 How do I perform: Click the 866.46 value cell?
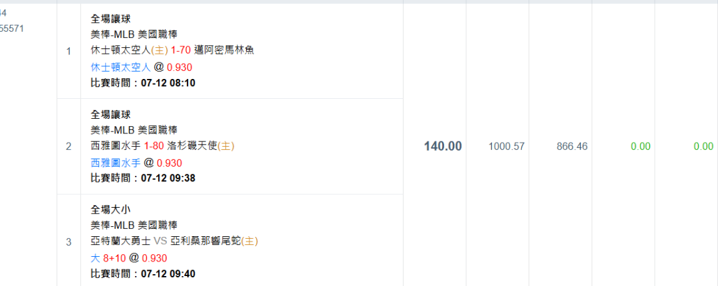[x=572, y=147]
